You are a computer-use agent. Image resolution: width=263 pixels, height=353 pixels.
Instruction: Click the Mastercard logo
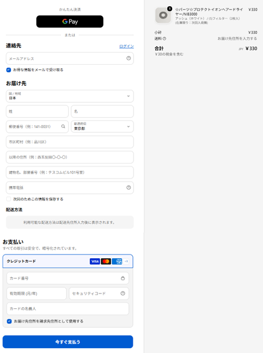106,261
